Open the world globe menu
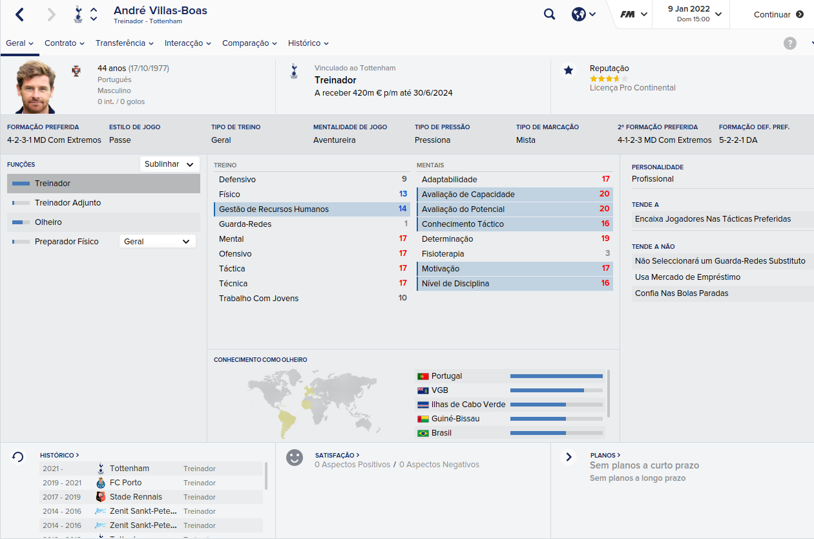The image size is (814, 539). point(583,14)
